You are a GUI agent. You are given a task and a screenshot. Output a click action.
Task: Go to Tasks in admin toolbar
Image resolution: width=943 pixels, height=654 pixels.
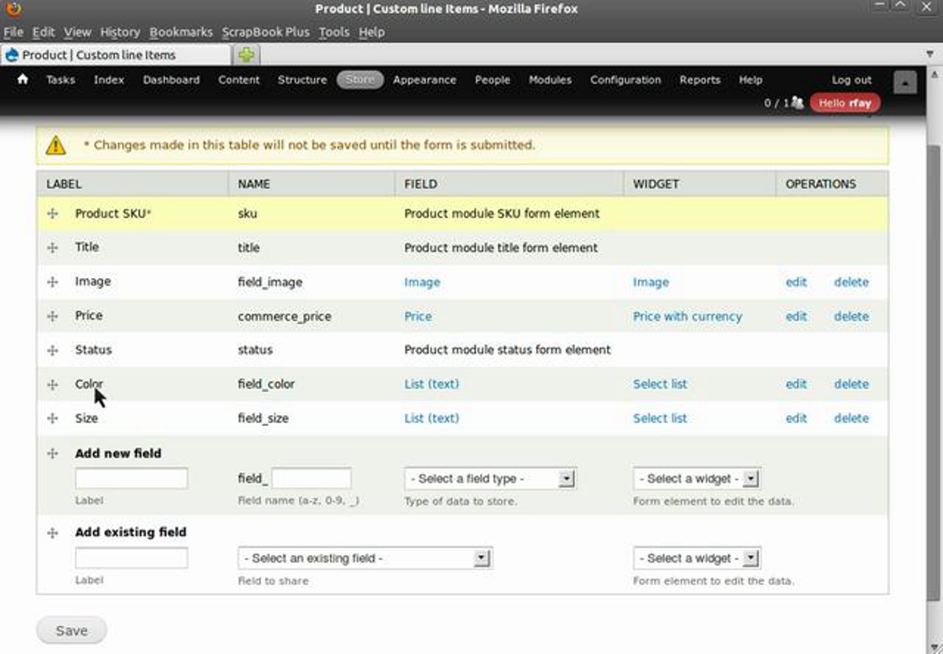click(61, 79)
